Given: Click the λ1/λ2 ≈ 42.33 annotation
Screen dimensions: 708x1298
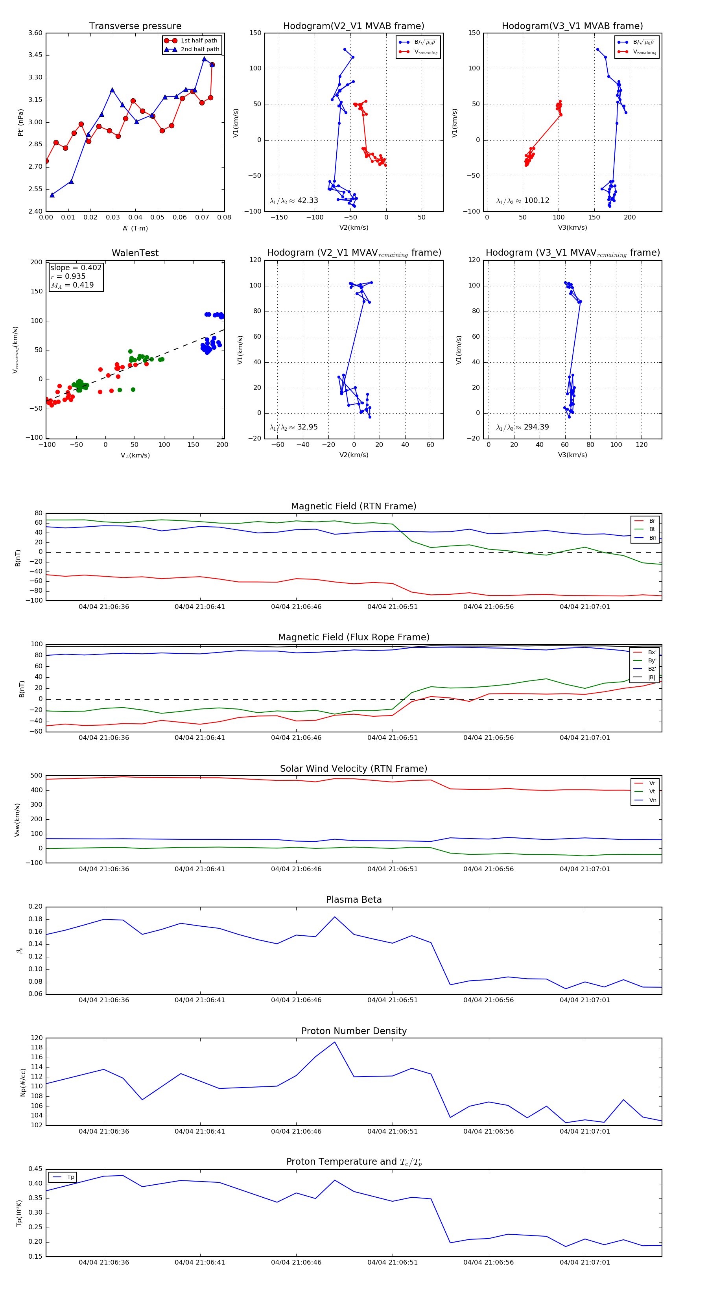Looking at the screenshot, I should pyautogui.click(x=294, y=201).
